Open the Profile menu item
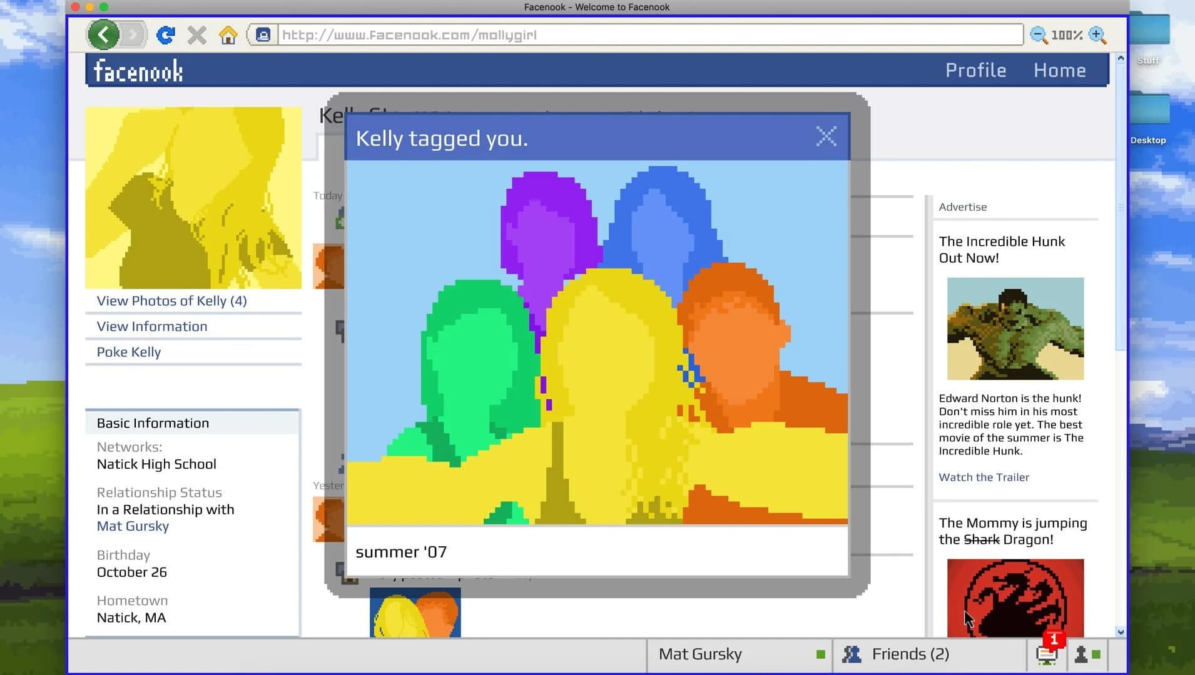Screen dimensions: 1195x675 pos(975,70)
